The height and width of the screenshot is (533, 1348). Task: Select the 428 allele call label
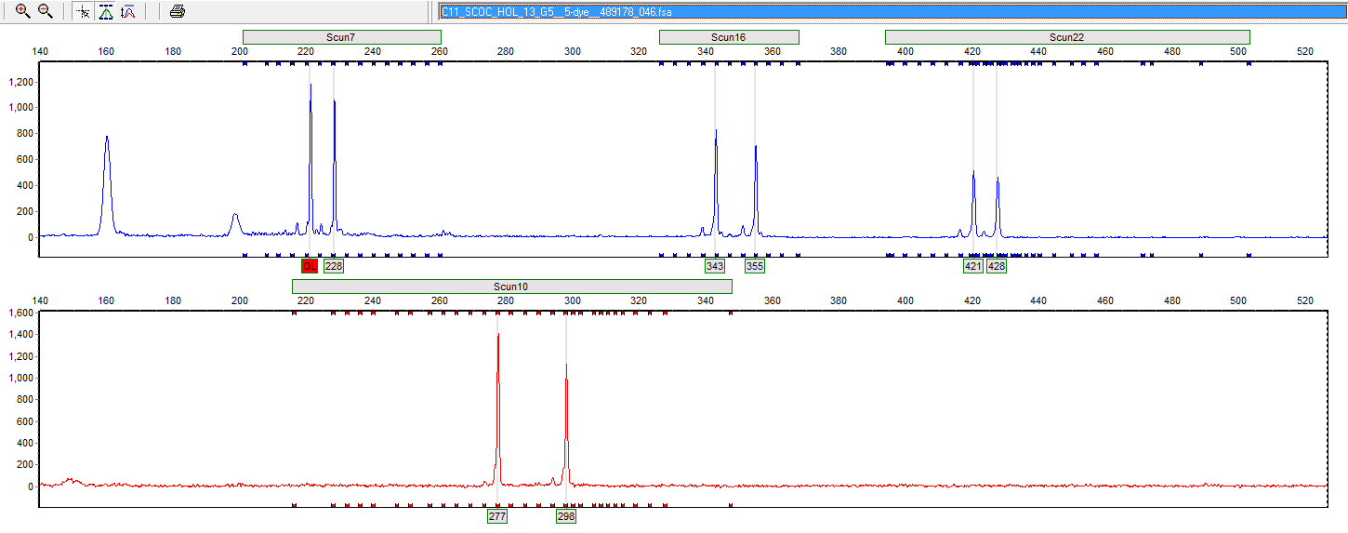(x=997, y=267)
